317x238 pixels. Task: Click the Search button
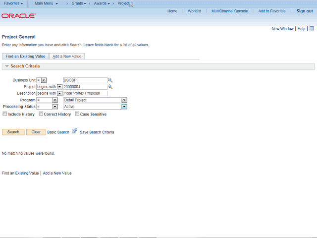point(13,132)
